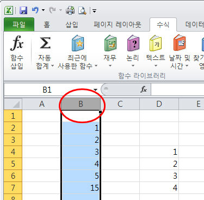Click empty cell A1

[x=42, y=116]
